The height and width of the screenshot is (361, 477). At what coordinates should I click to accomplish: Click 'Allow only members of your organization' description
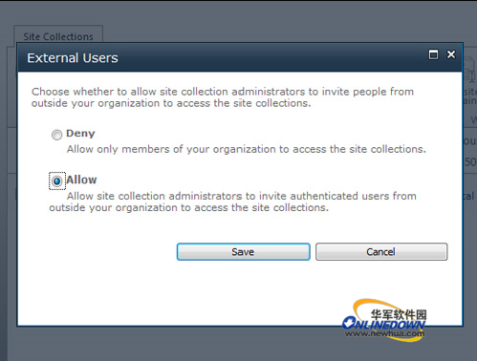(x=247, y=149)
